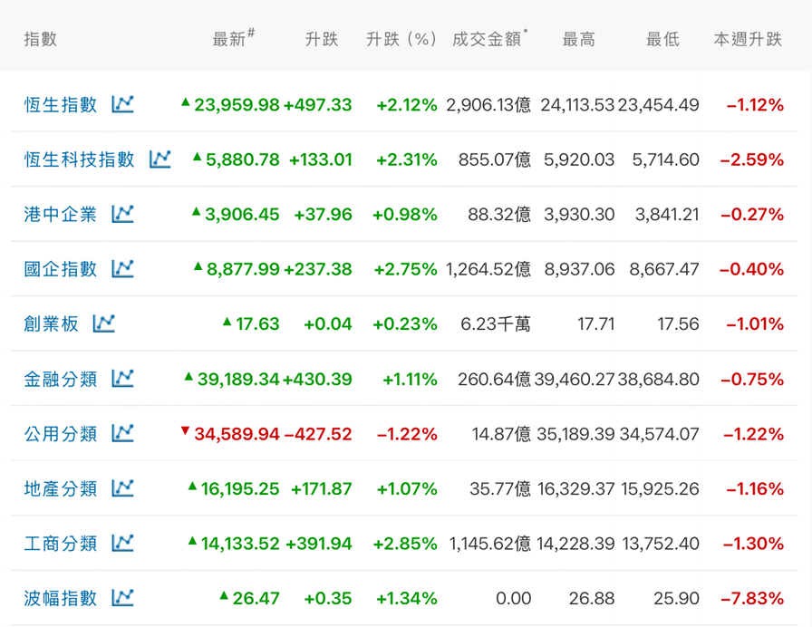The width and height of the screenshot is (812, 627).
Task: View 地產分類 chart via icon
Action: click(122, 488)
